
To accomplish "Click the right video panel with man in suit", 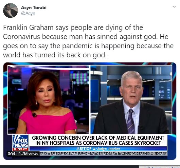I will (x=131, y=99).
